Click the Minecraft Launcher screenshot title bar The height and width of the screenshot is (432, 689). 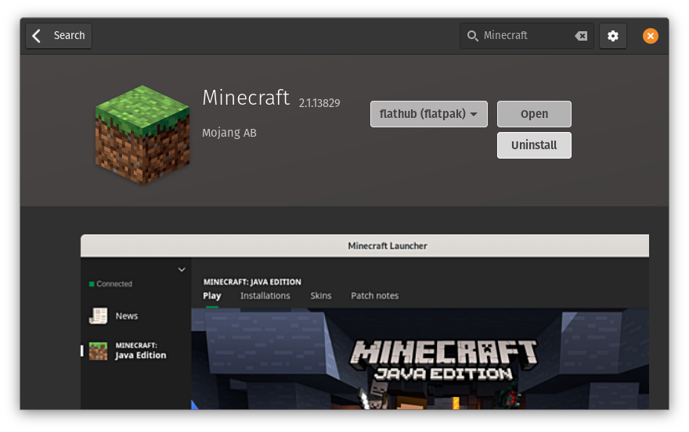pos(365,246)
